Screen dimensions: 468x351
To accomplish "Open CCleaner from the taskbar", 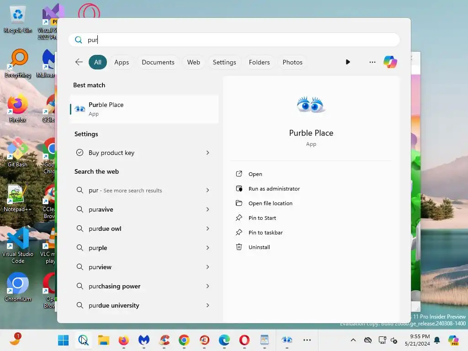I will tap(164, 340).
